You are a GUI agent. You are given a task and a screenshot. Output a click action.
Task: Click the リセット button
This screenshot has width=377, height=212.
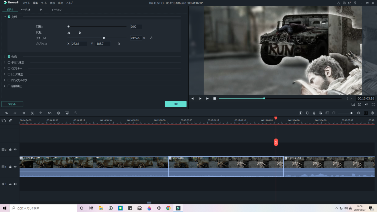12,104
